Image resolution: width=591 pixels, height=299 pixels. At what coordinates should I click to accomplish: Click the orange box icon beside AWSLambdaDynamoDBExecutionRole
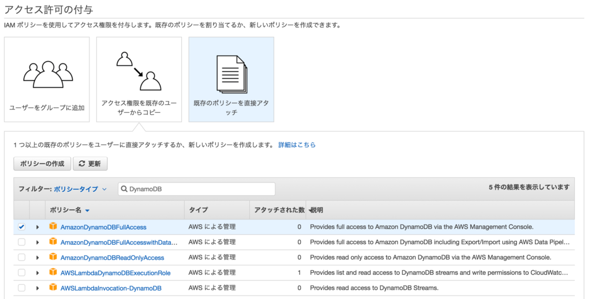[x=53, y=272]
